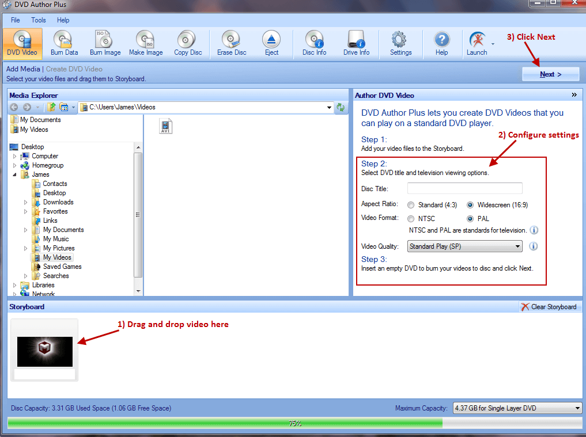586x437 pixels.
Task: Select the video thumbnail in Storyboard
Action: click(44, 351)
